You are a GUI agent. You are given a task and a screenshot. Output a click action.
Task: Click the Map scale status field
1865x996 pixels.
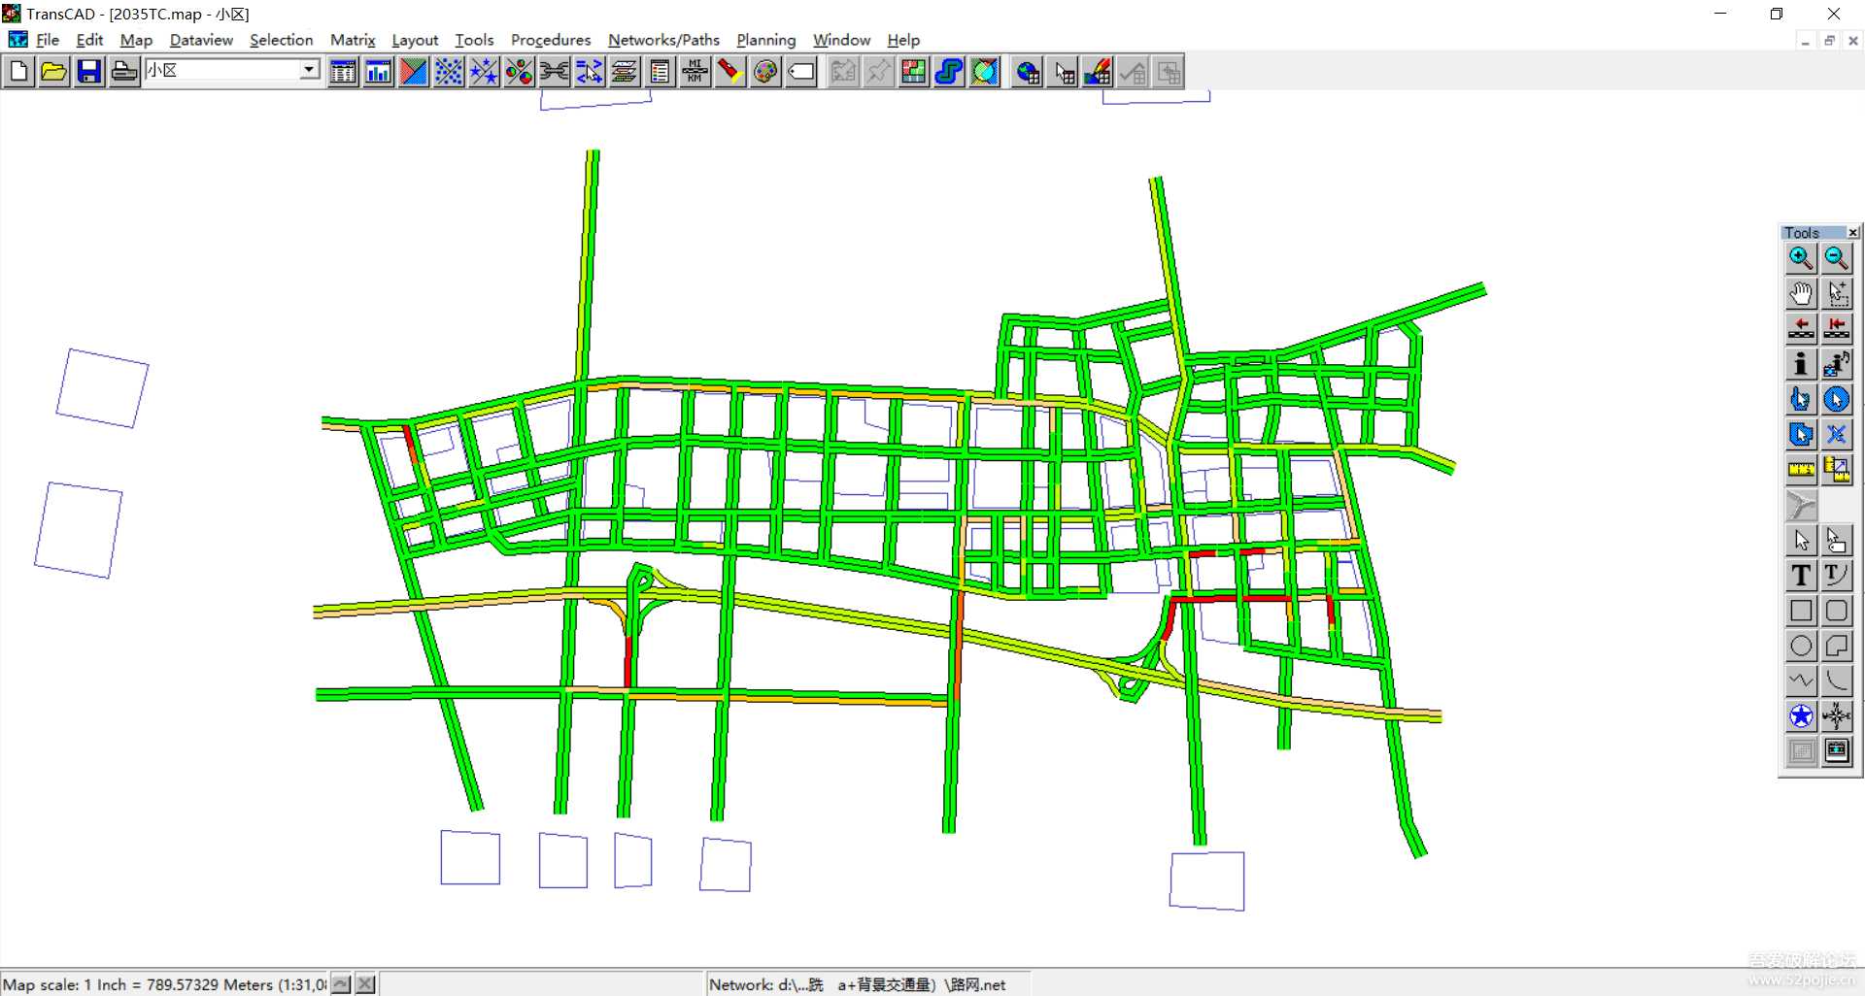(x=165, y=984)
